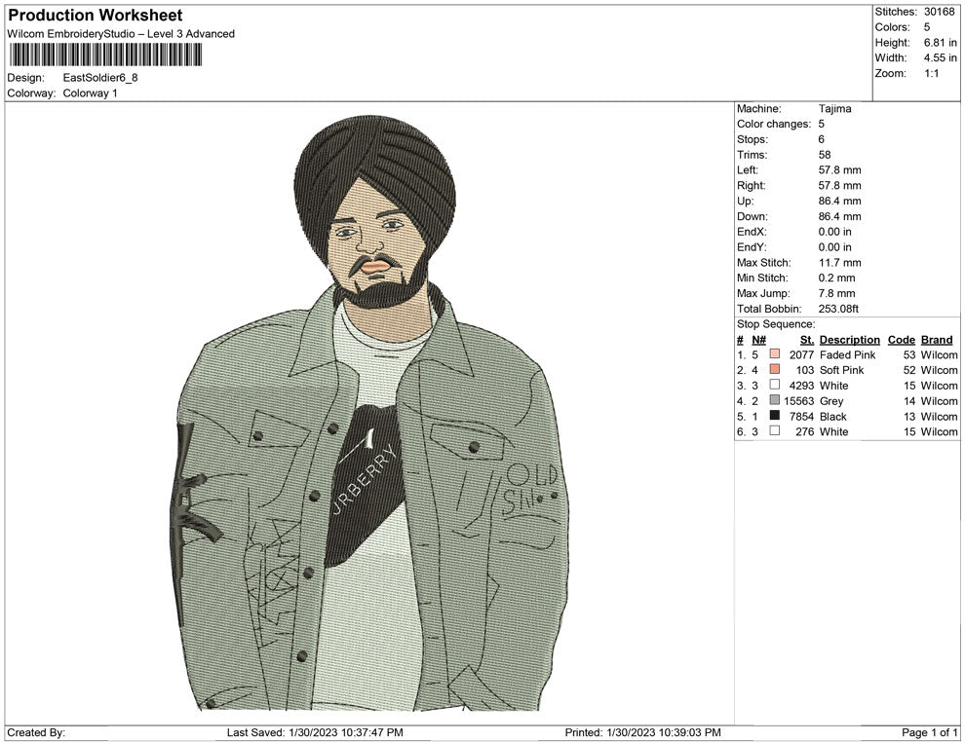
Task: Click stitch count '7854' in Black row
Action: 801,416
